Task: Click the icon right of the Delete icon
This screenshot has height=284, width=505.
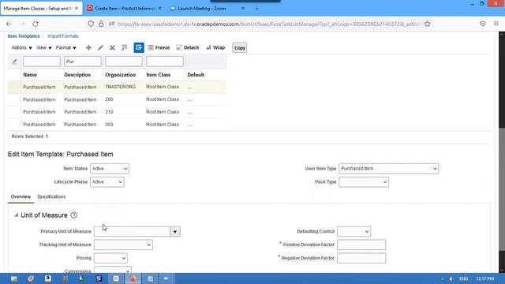Action: 124,47
